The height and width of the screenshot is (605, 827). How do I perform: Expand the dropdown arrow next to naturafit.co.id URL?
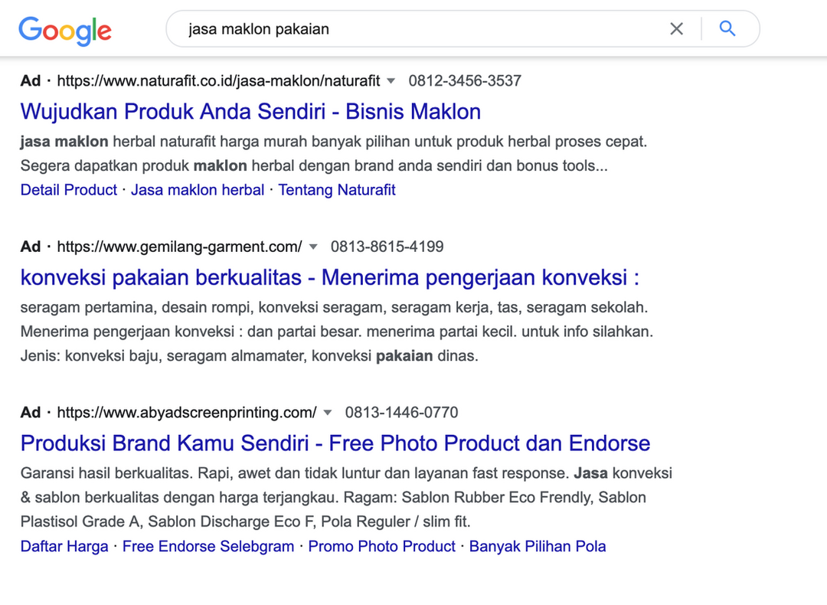coord(391,80)
